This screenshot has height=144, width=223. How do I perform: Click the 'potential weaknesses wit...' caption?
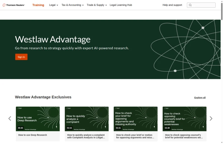(184, 136)
